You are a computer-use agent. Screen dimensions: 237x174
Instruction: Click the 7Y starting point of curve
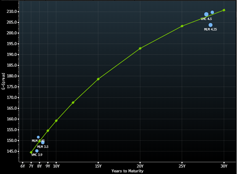point(31,152)
